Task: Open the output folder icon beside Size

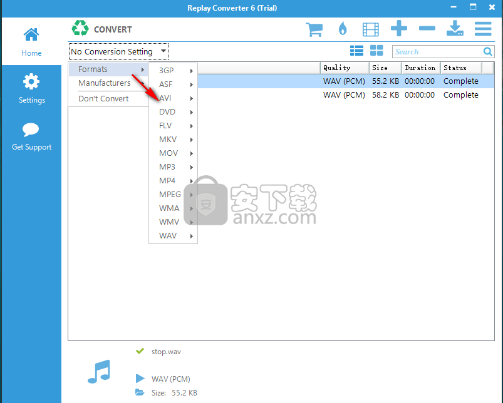Action: click(x=140, y=392)
